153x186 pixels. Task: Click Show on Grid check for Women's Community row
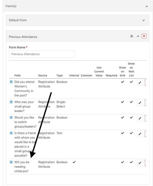[123, 82]
